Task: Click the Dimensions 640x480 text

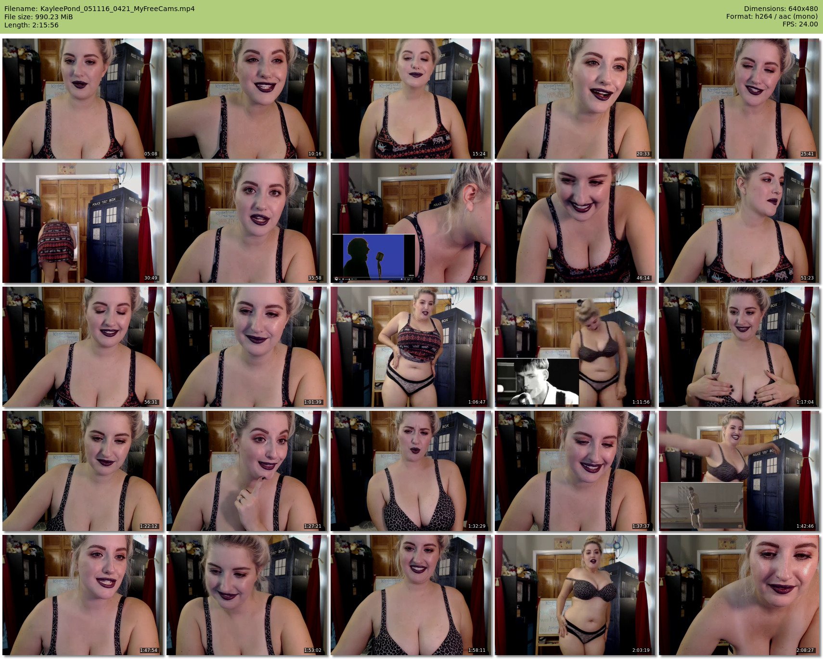Action: [x=781, y=9]
